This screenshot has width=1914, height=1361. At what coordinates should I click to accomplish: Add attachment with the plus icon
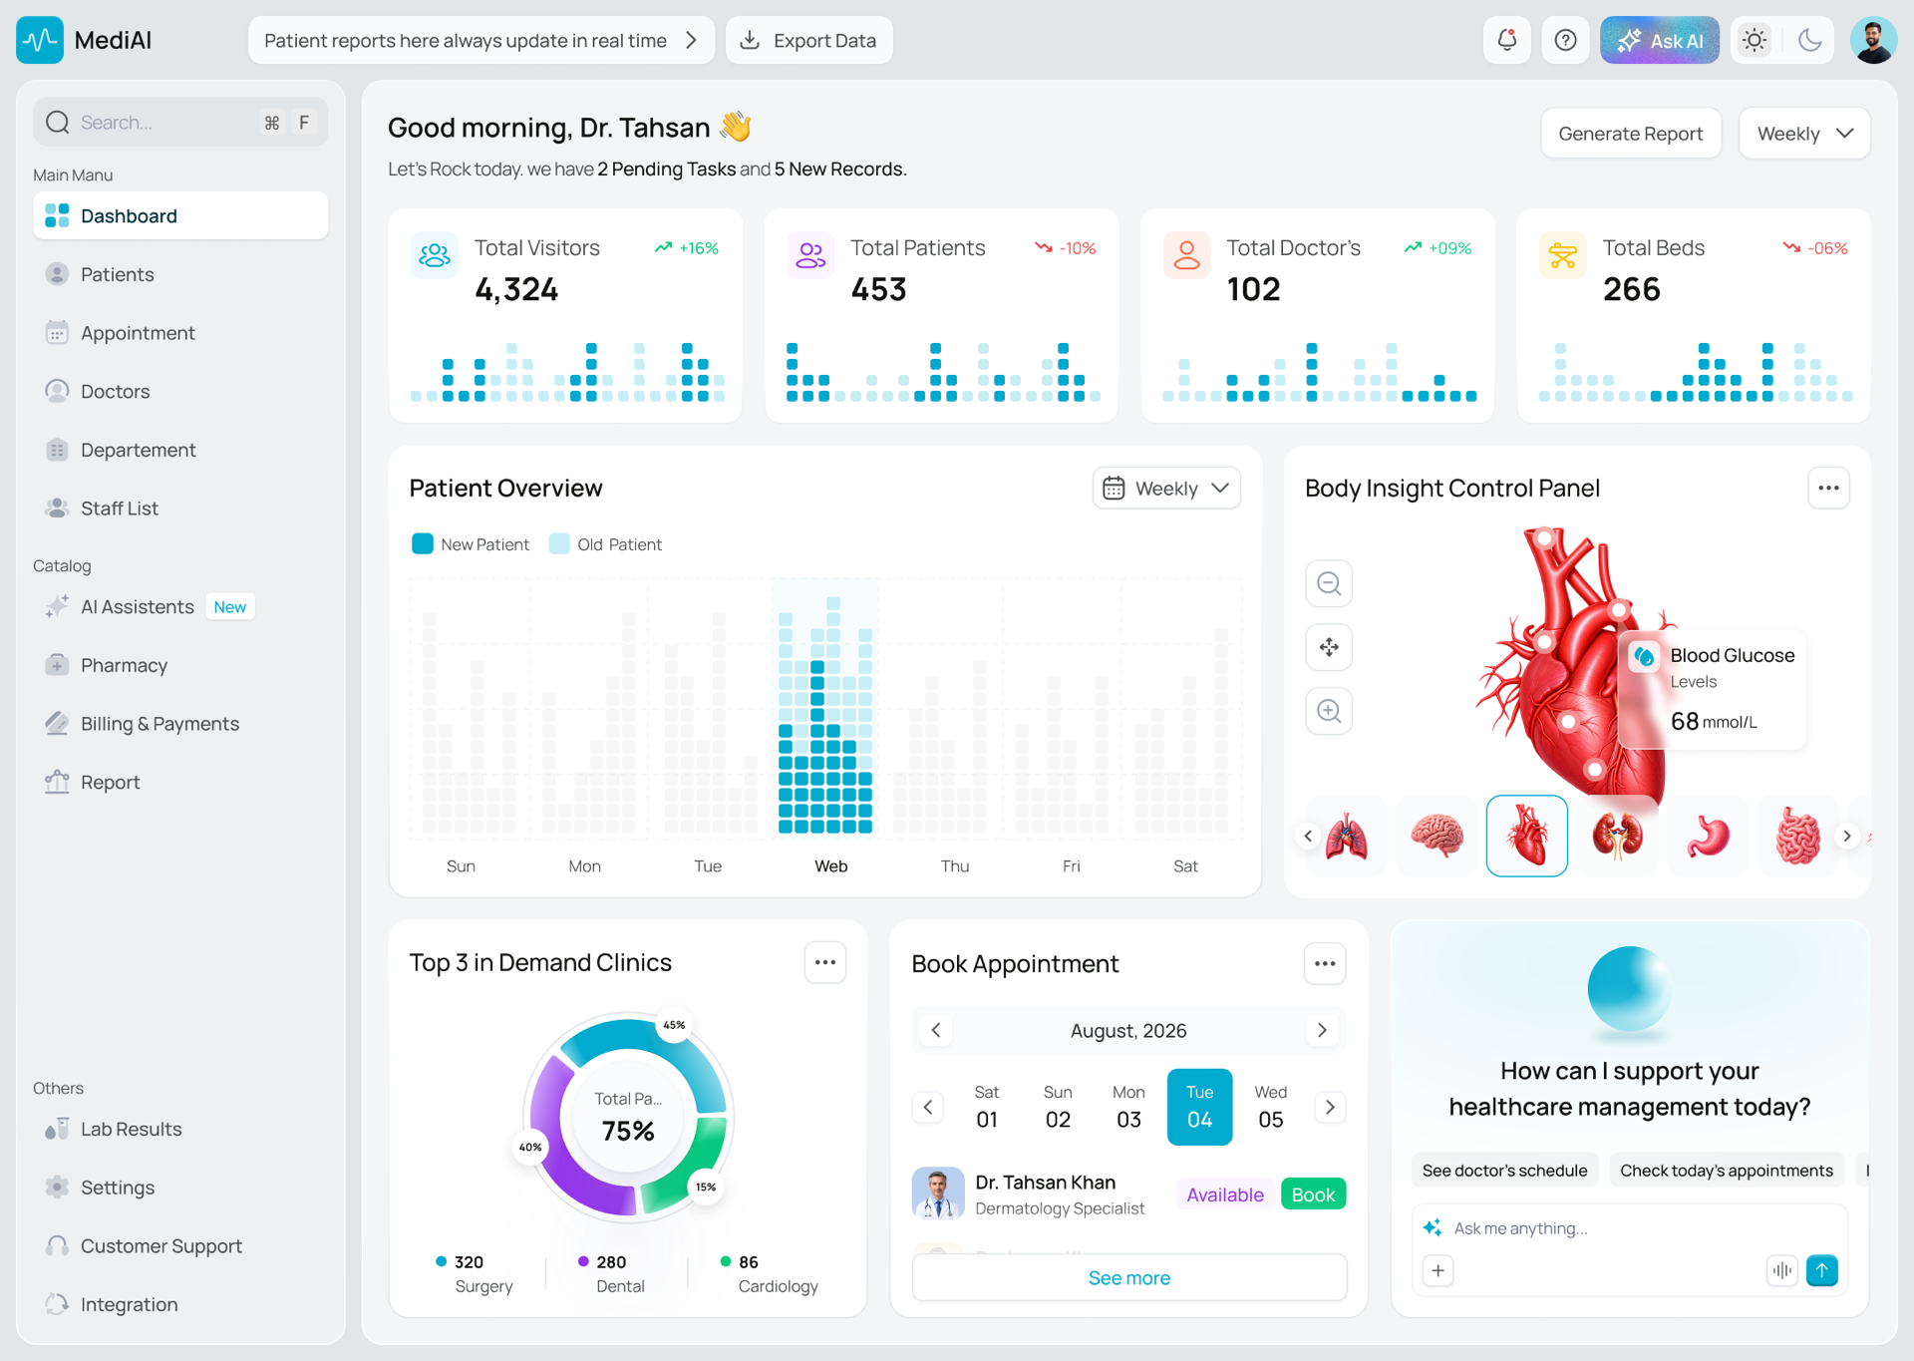[1437, 1270]
